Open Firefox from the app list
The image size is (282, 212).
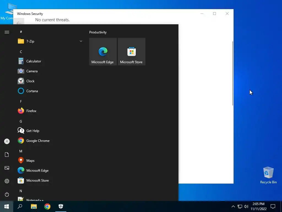pyautogui.click(x=50, y=111)
